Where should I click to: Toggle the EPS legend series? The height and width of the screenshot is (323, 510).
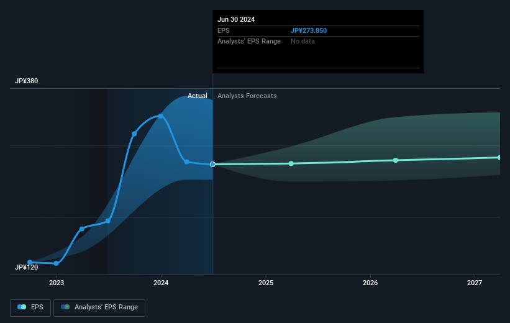[x=30, y=307]
